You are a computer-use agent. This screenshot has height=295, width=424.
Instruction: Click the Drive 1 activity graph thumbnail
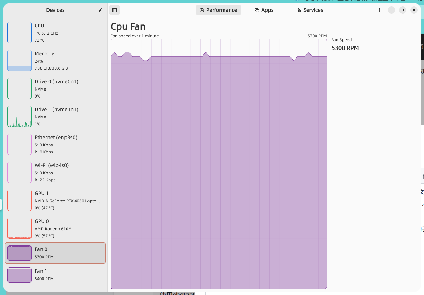pyautogui.click(x=19, y=116)
